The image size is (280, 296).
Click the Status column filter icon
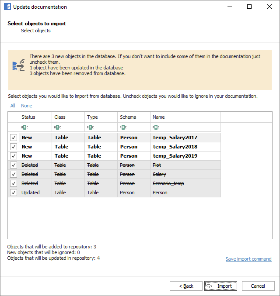point(24,127)
